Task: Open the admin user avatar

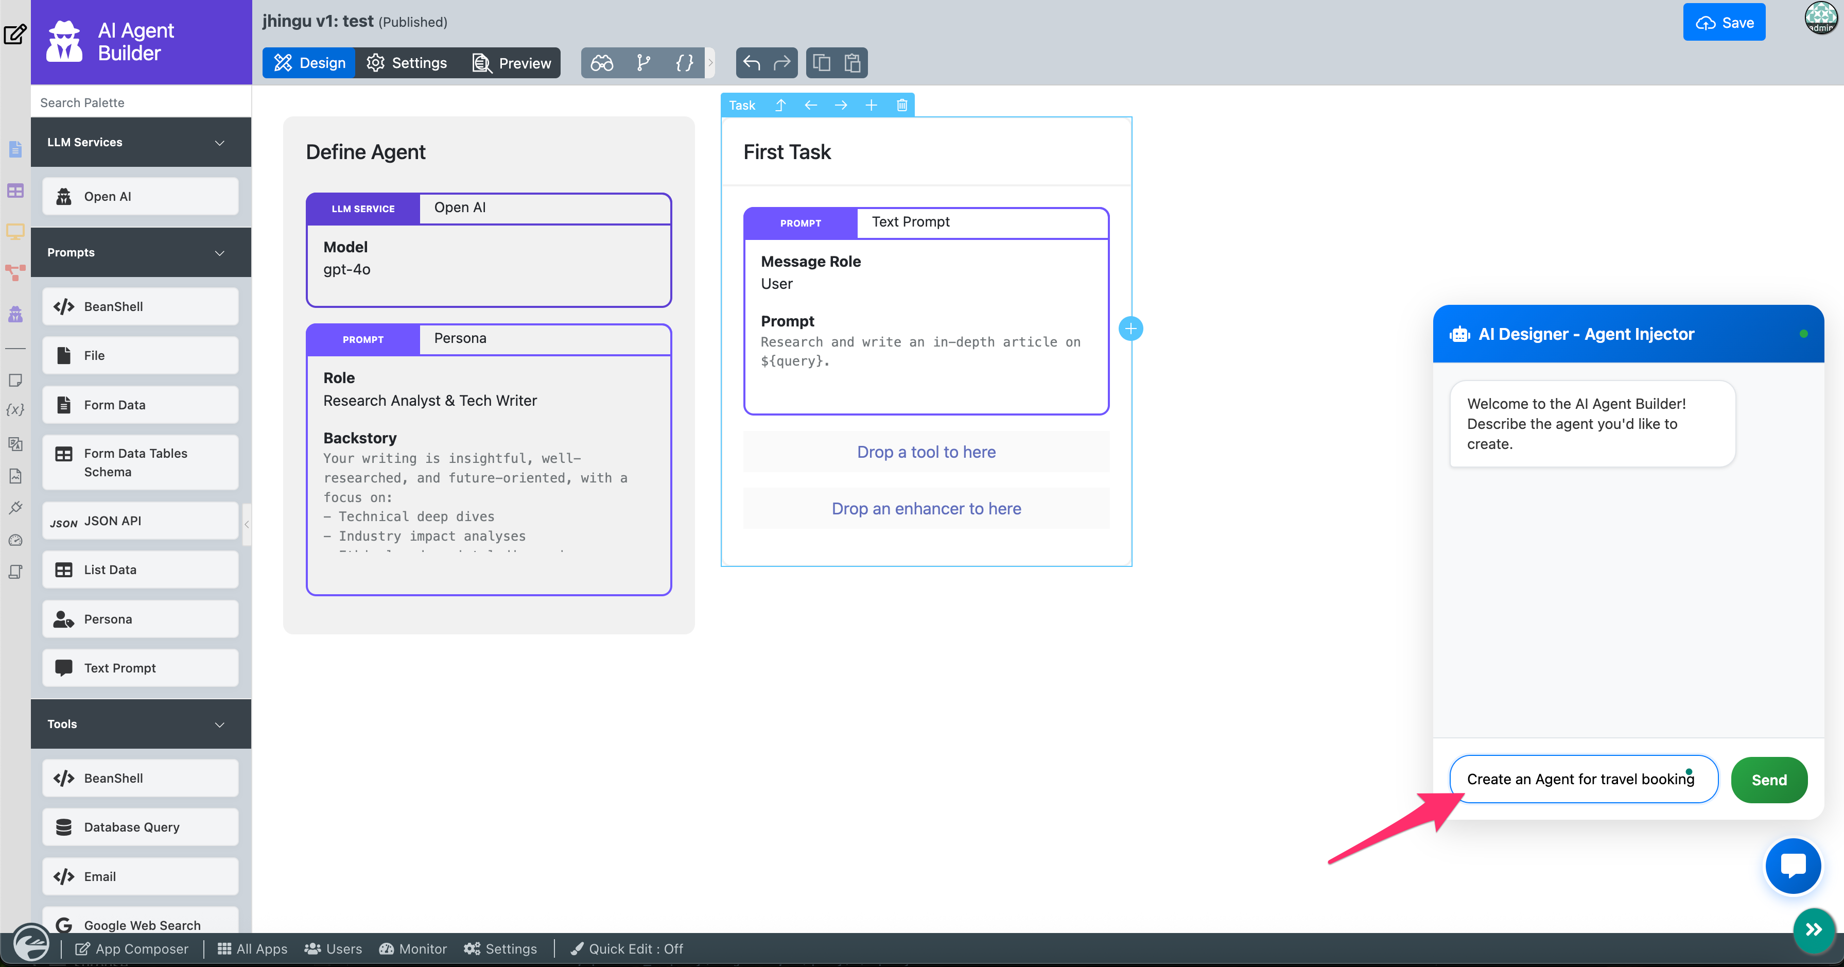Action: coord(1820,18)
